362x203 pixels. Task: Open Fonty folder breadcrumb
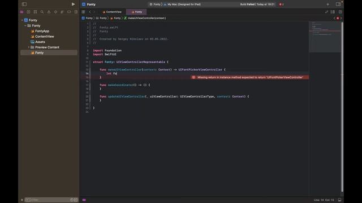101,18
